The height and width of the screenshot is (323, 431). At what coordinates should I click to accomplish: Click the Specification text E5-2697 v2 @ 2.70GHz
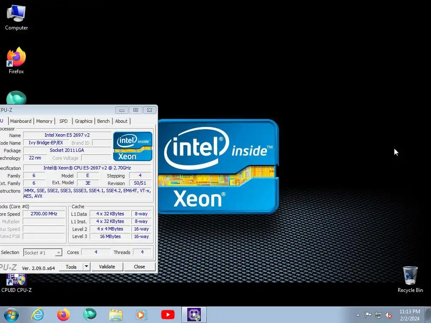[x=87, y=168]
